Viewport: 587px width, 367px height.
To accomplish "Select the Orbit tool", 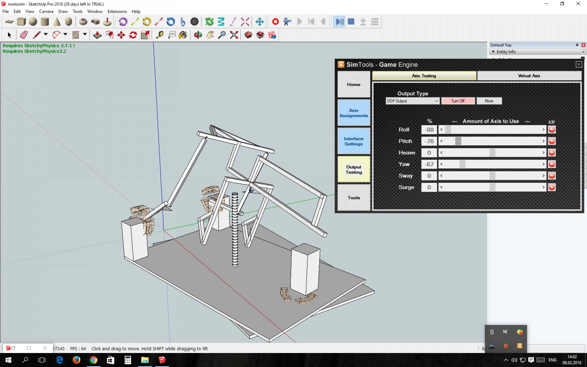I will pos(198,35).
